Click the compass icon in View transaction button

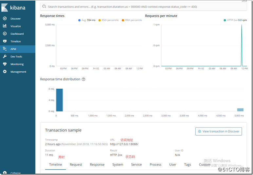point(200,131)
